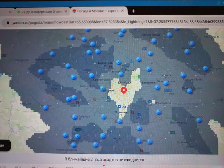This screenshot has height=168, width=224.
Task: Click the black button at left map edge
Action: tap(3, 145)
